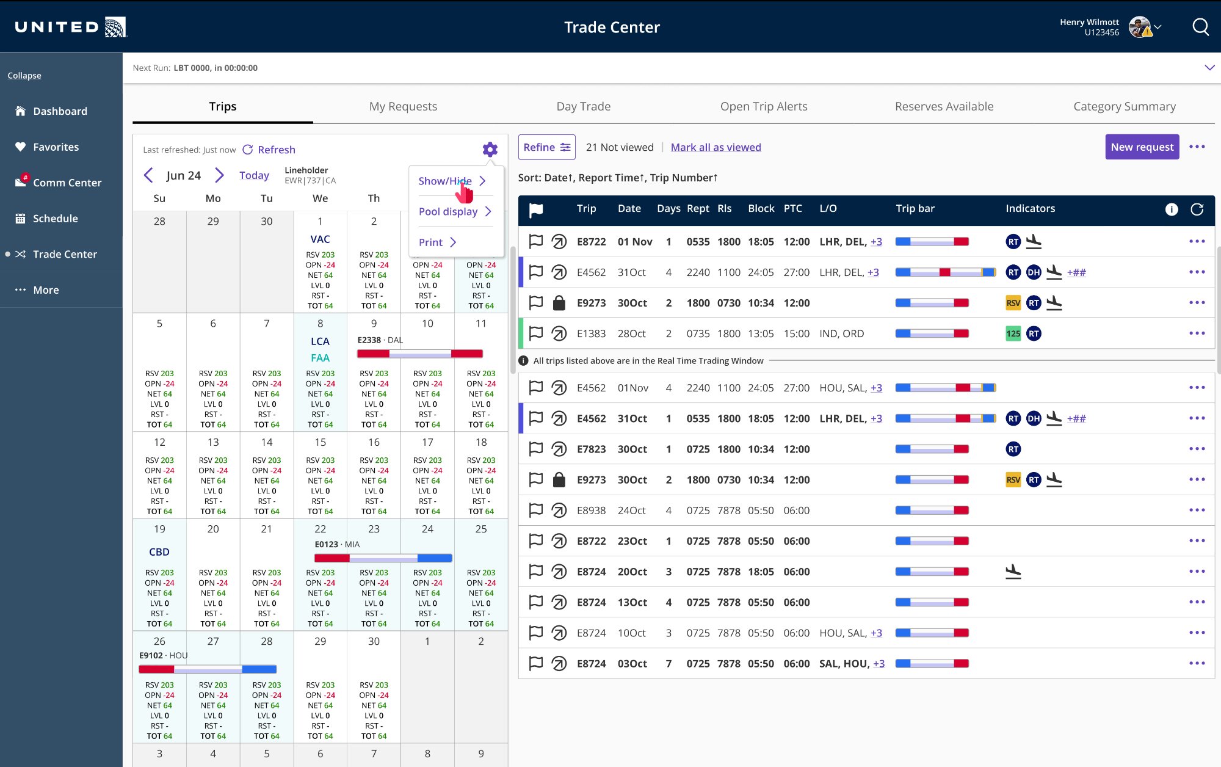
Task: Click the New request button
Action: tap(1142, 147)
